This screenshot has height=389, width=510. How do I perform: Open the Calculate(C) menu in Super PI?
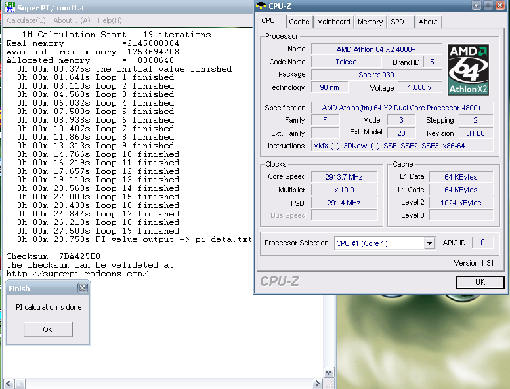pos(26,20)
